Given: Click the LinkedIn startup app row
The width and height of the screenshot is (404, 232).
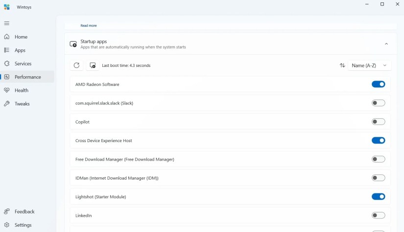Looking at the screenshot, I should 196,215.
